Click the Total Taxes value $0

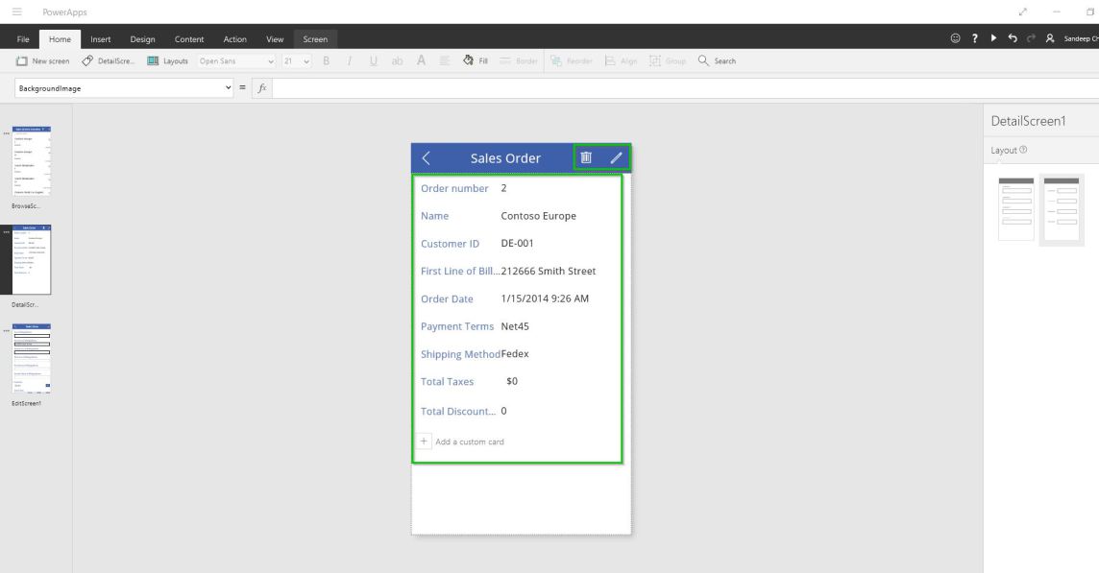pos(512,381)
